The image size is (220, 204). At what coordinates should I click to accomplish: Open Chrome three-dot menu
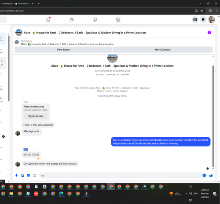(x=216, y=11)
